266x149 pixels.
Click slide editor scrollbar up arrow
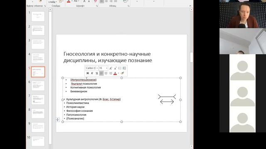[x=191, y=10]
